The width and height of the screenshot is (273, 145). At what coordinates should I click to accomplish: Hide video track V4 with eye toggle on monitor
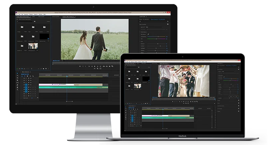click(x=31, y=78)
